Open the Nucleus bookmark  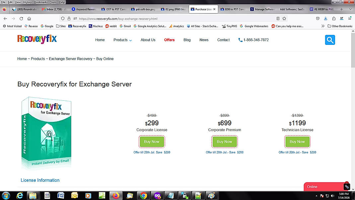(96, 26)
